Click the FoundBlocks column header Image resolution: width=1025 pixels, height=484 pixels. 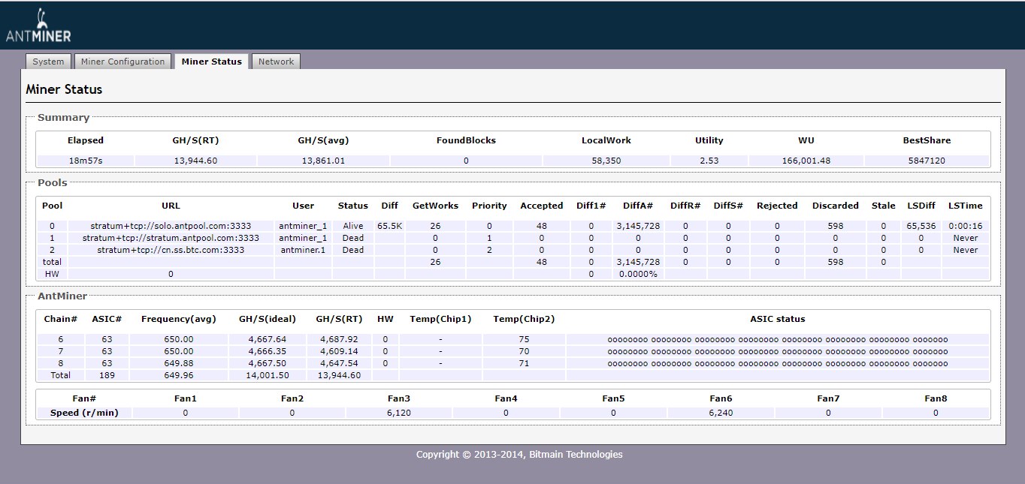pyautogui.click(x=466, y=140)
